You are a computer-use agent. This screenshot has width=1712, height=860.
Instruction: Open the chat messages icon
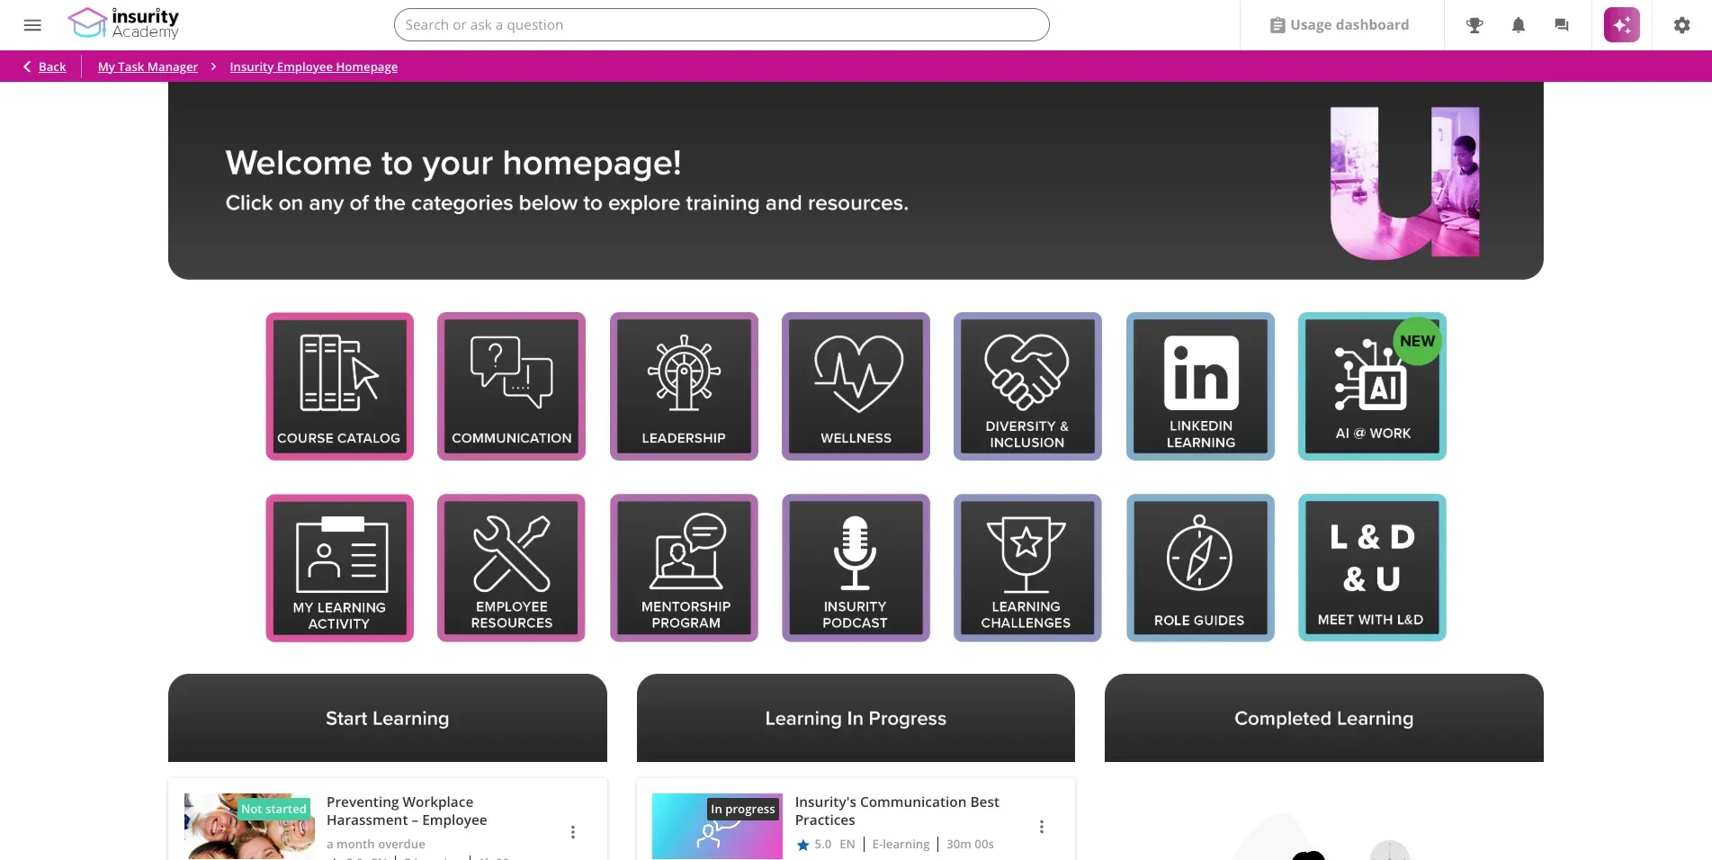point(1562,25)
